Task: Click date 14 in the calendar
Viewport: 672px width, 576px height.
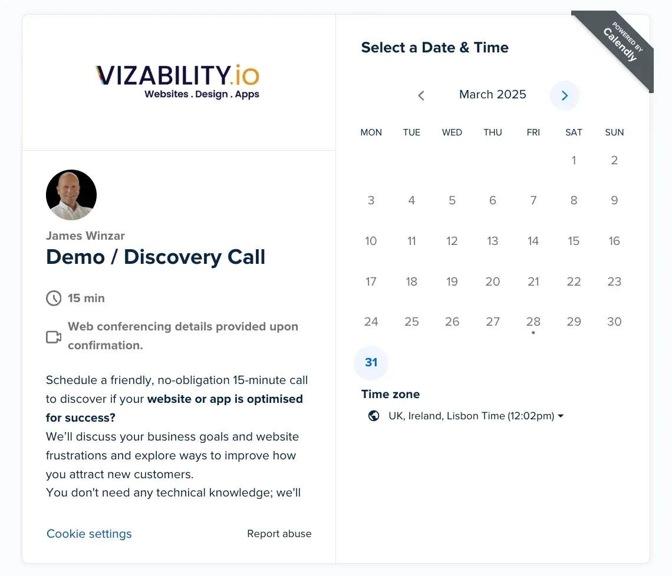Action: pyautogui.click(x=533, y=241)
